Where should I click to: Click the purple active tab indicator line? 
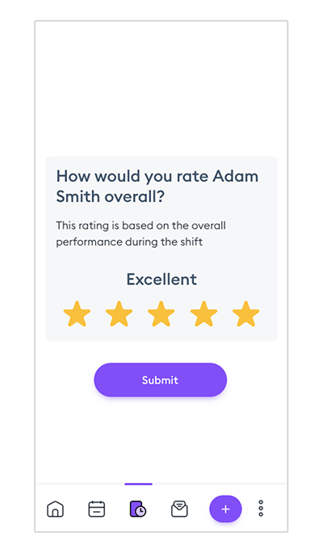[138, 484]
